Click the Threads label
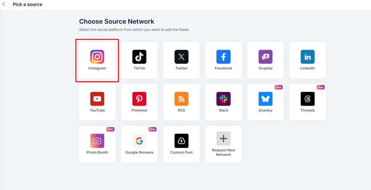 [308, 110]
